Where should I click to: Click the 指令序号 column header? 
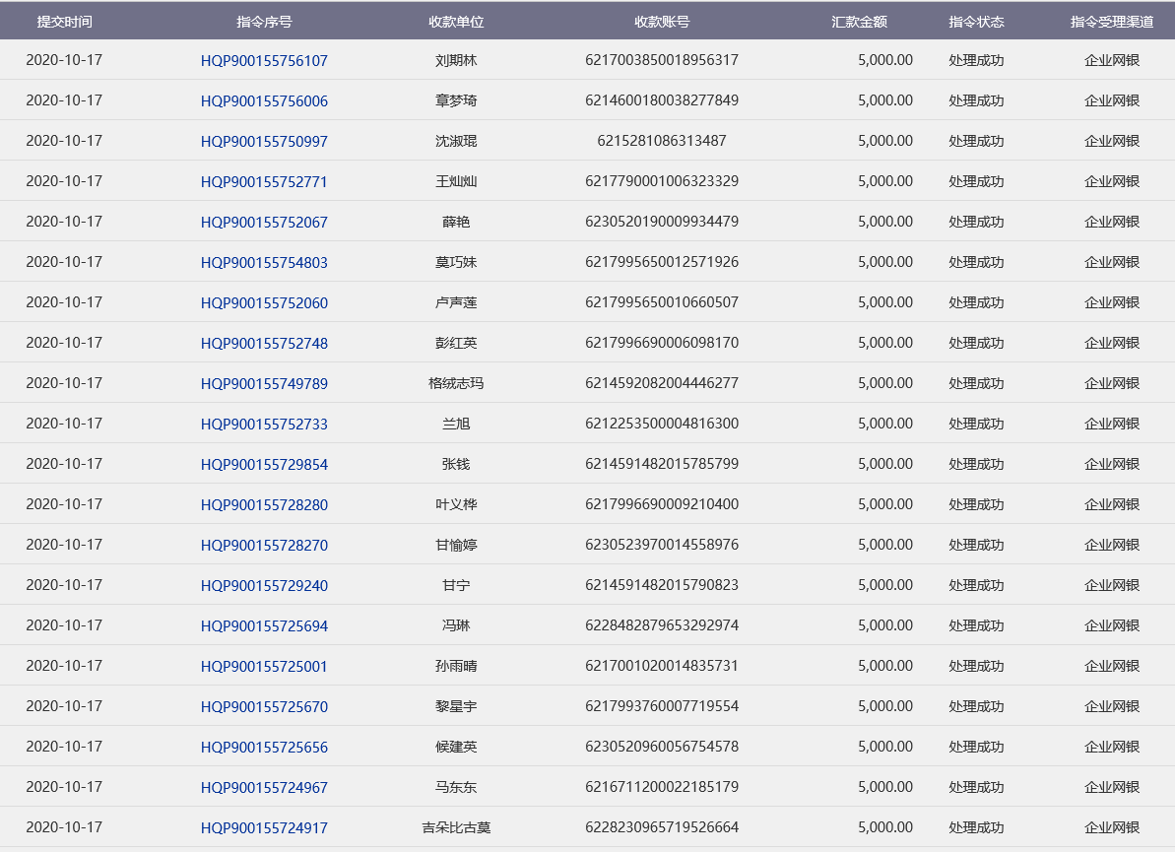tap(264, 22)
